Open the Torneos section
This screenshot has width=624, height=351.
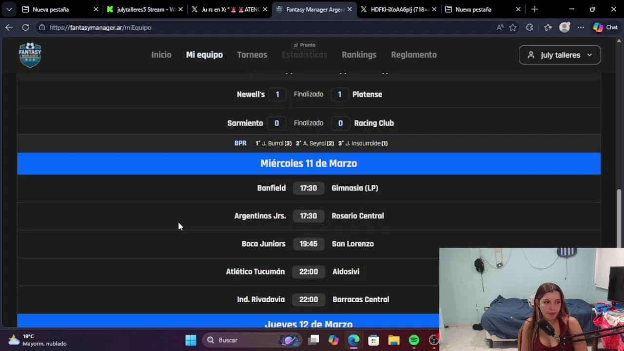(252, 55)
